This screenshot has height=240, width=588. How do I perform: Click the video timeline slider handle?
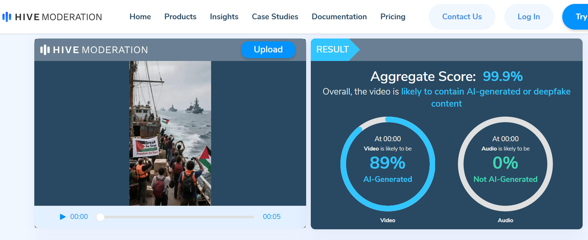100,217
